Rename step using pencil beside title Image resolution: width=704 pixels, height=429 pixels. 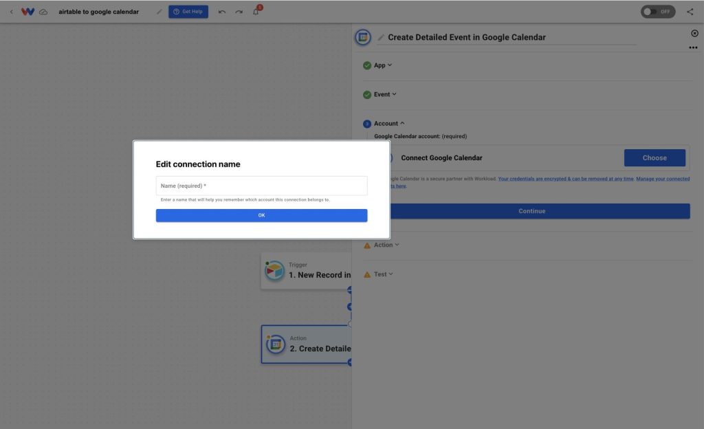click(x=381, y=37)
